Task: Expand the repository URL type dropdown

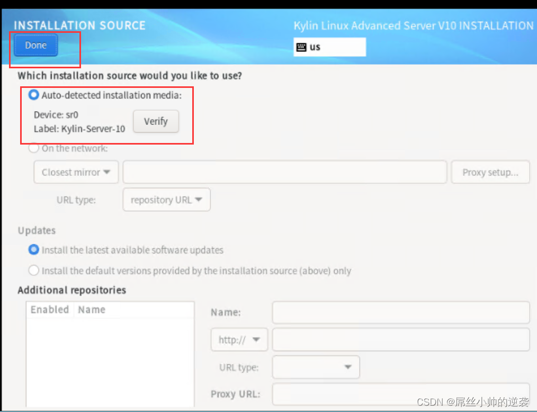Action: point(166,200)
